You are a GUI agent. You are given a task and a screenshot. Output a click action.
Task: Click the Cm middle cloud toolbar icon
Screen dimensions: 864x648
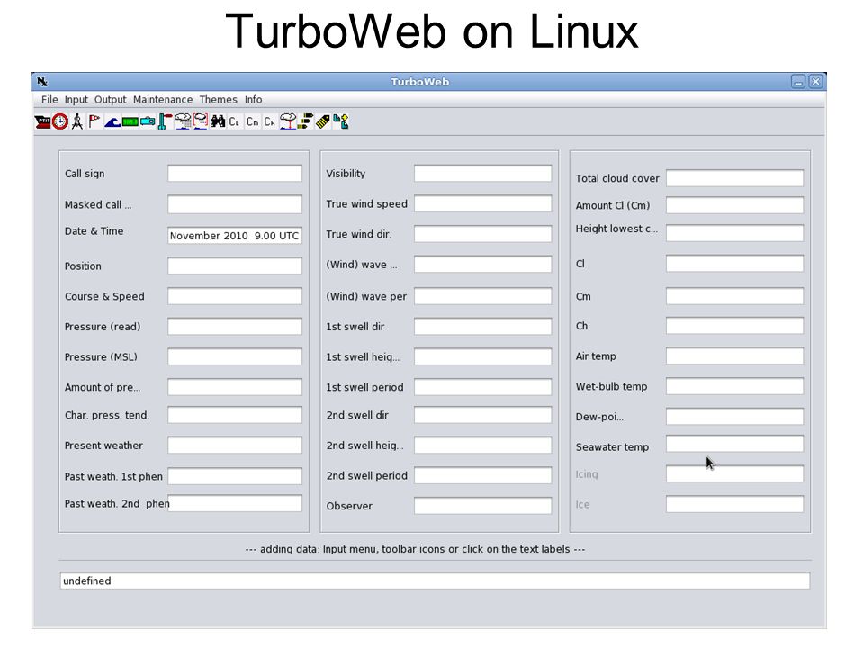pos(252,121)
